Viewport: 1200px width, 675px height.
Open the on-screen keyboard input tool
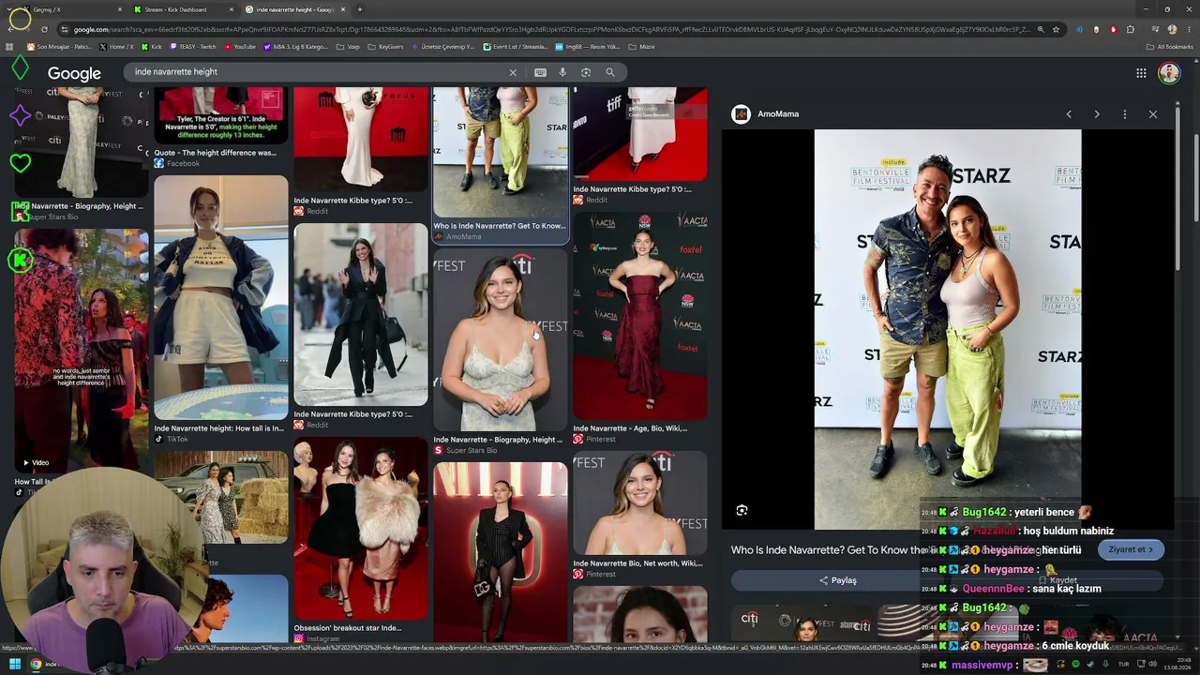[540, 72]
